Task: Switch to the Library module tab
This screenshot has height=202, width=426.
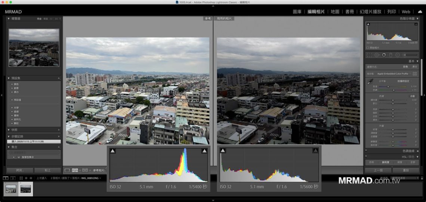Action: click(297, 12)
